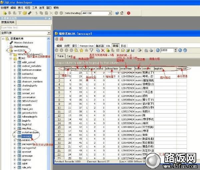Select the Table view tab
This screenshot has height=170, width=200.
[60, 56]
